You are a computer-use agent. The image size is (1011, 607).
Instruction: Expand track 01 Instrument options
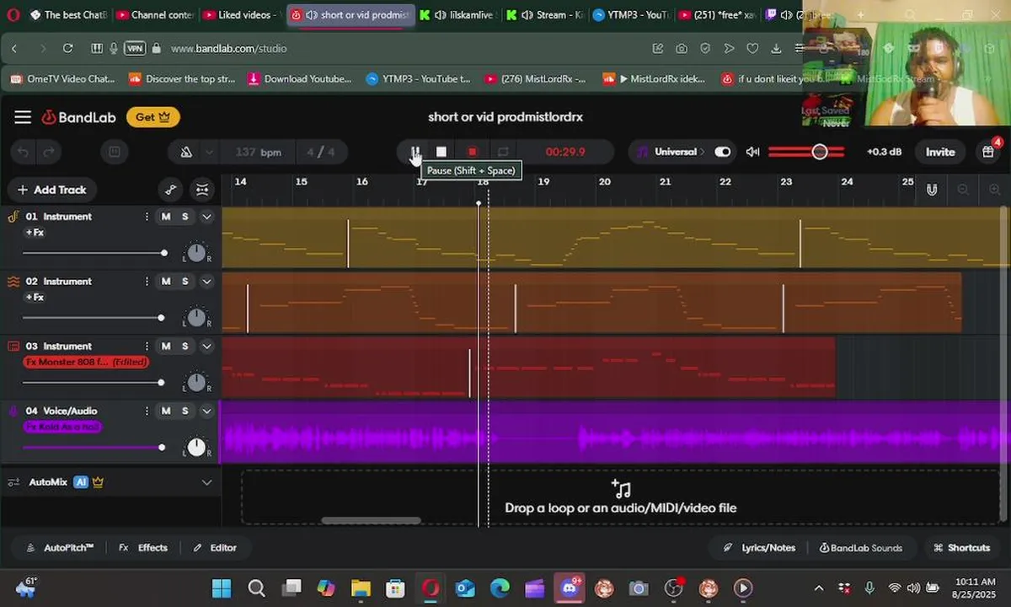coord(206,217)
